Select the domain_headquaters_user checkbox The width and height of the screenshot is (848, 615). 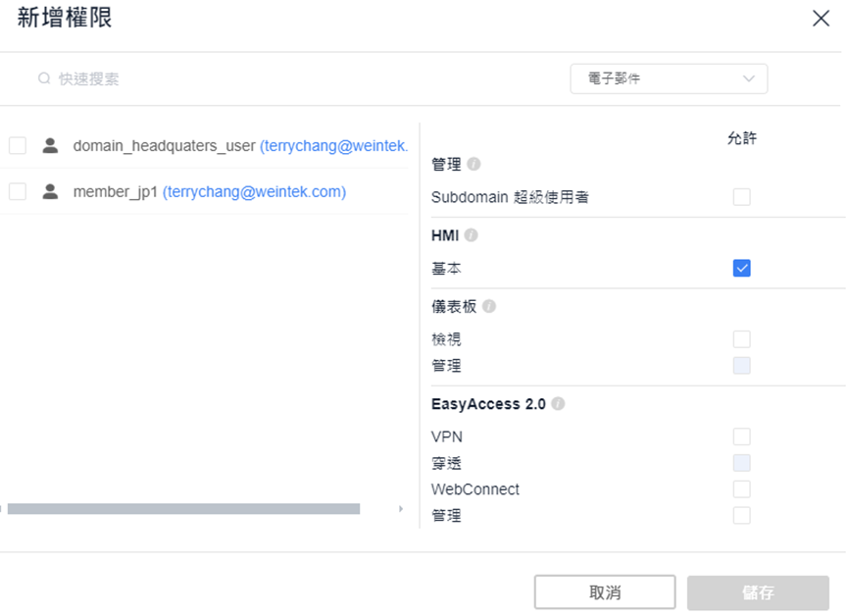tap(18, 145)
